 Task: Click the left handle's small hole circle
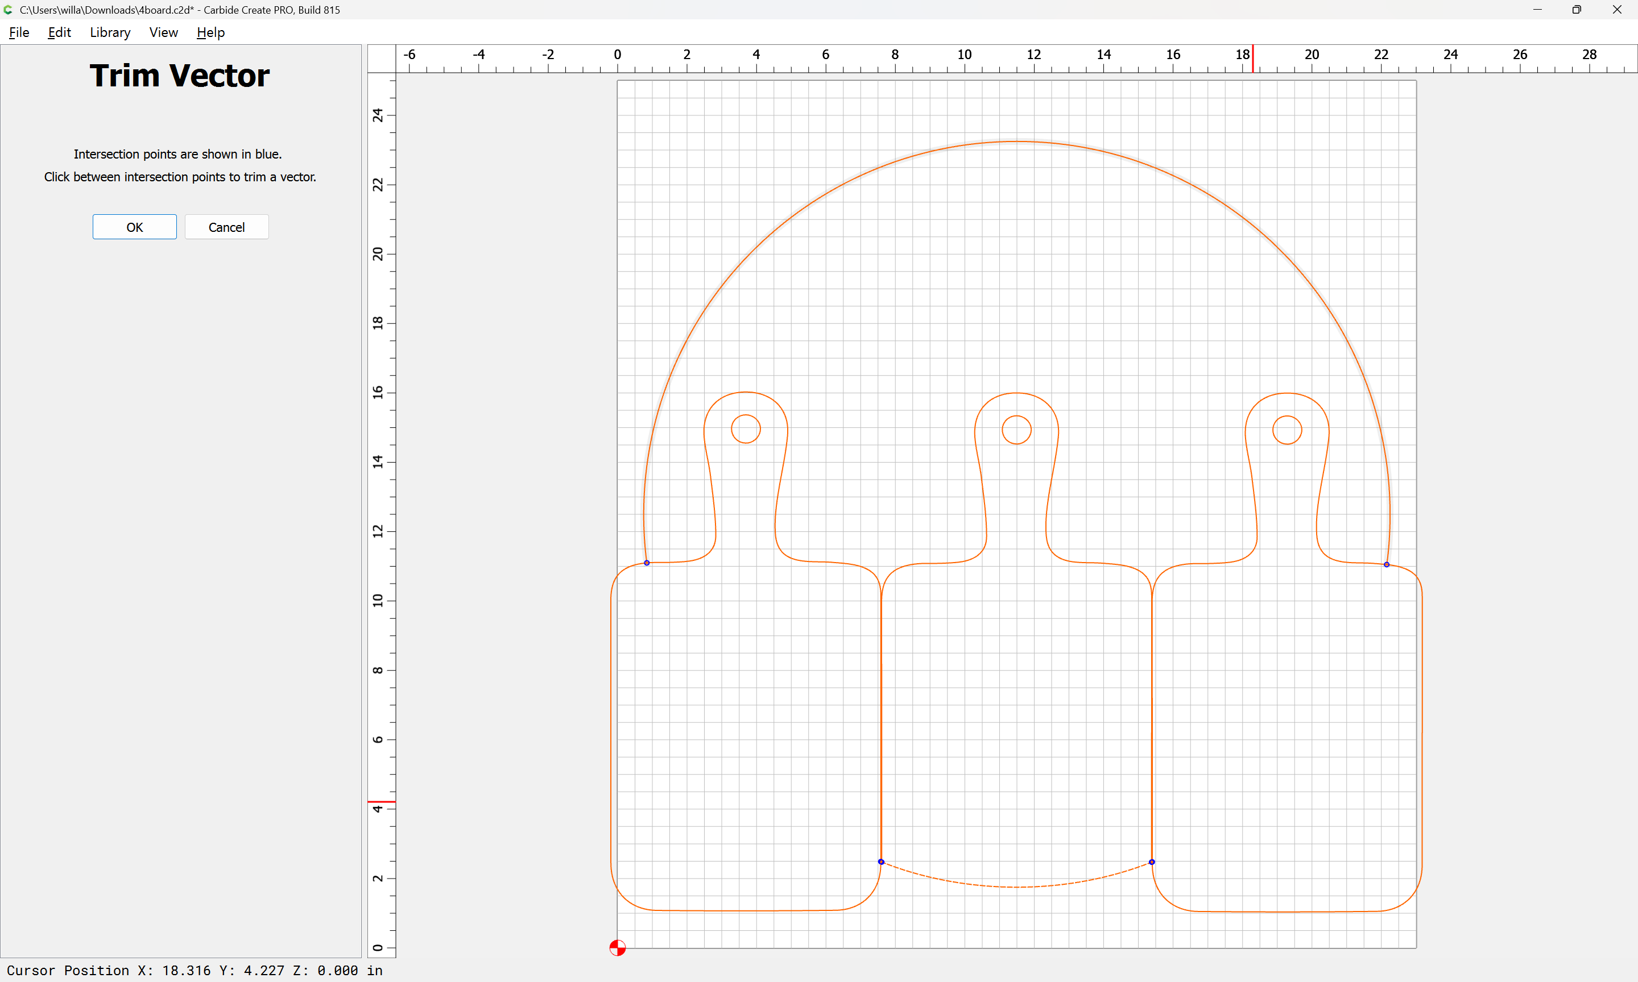tap(746, 429)
